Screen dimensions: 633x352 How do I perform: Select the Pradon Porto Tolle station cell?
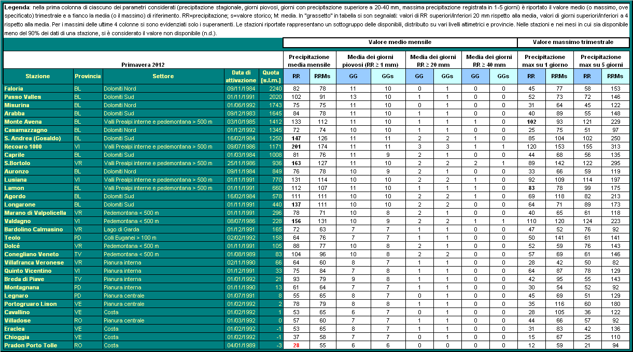(31, 345)
